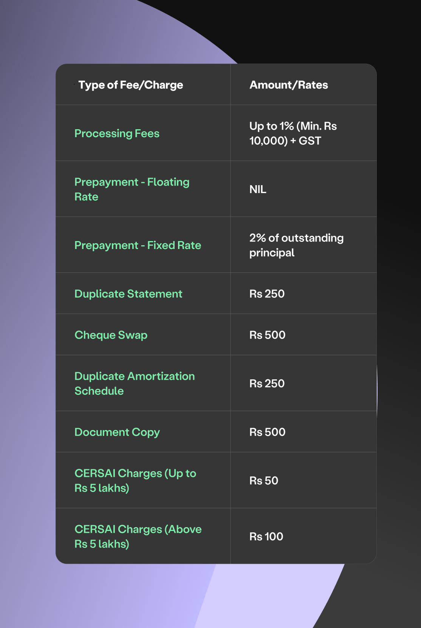Select the 'Cheque Swap' label
The height and width of the screenshot is (628, 421).
tap(111, 335)
